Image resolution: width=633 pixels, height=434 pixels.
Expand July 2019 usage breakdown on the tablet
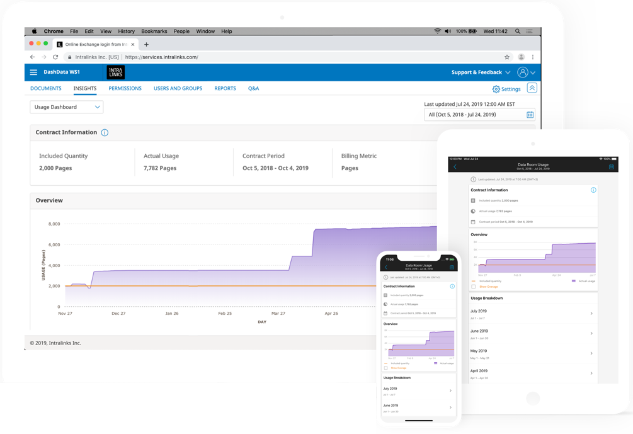532,314
